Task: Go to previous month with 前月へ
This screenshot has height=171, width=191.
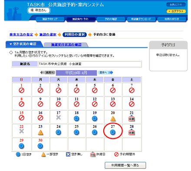Action: click(48, 72)
